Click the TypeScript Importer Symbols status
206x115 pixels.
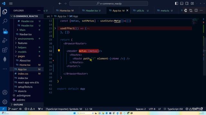pos(64,109)
